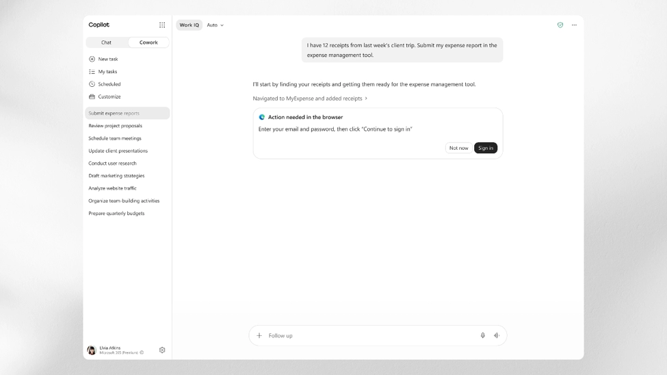This screenshot has width=667, height=375.
Task: Click the user message about 12 receipts
Action: [x=402, y=50]
